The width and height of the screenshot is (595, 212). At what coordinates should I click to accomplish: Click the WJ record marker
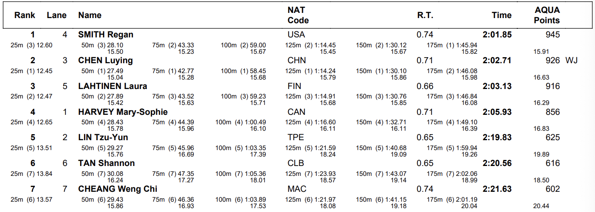coord(571,61)
